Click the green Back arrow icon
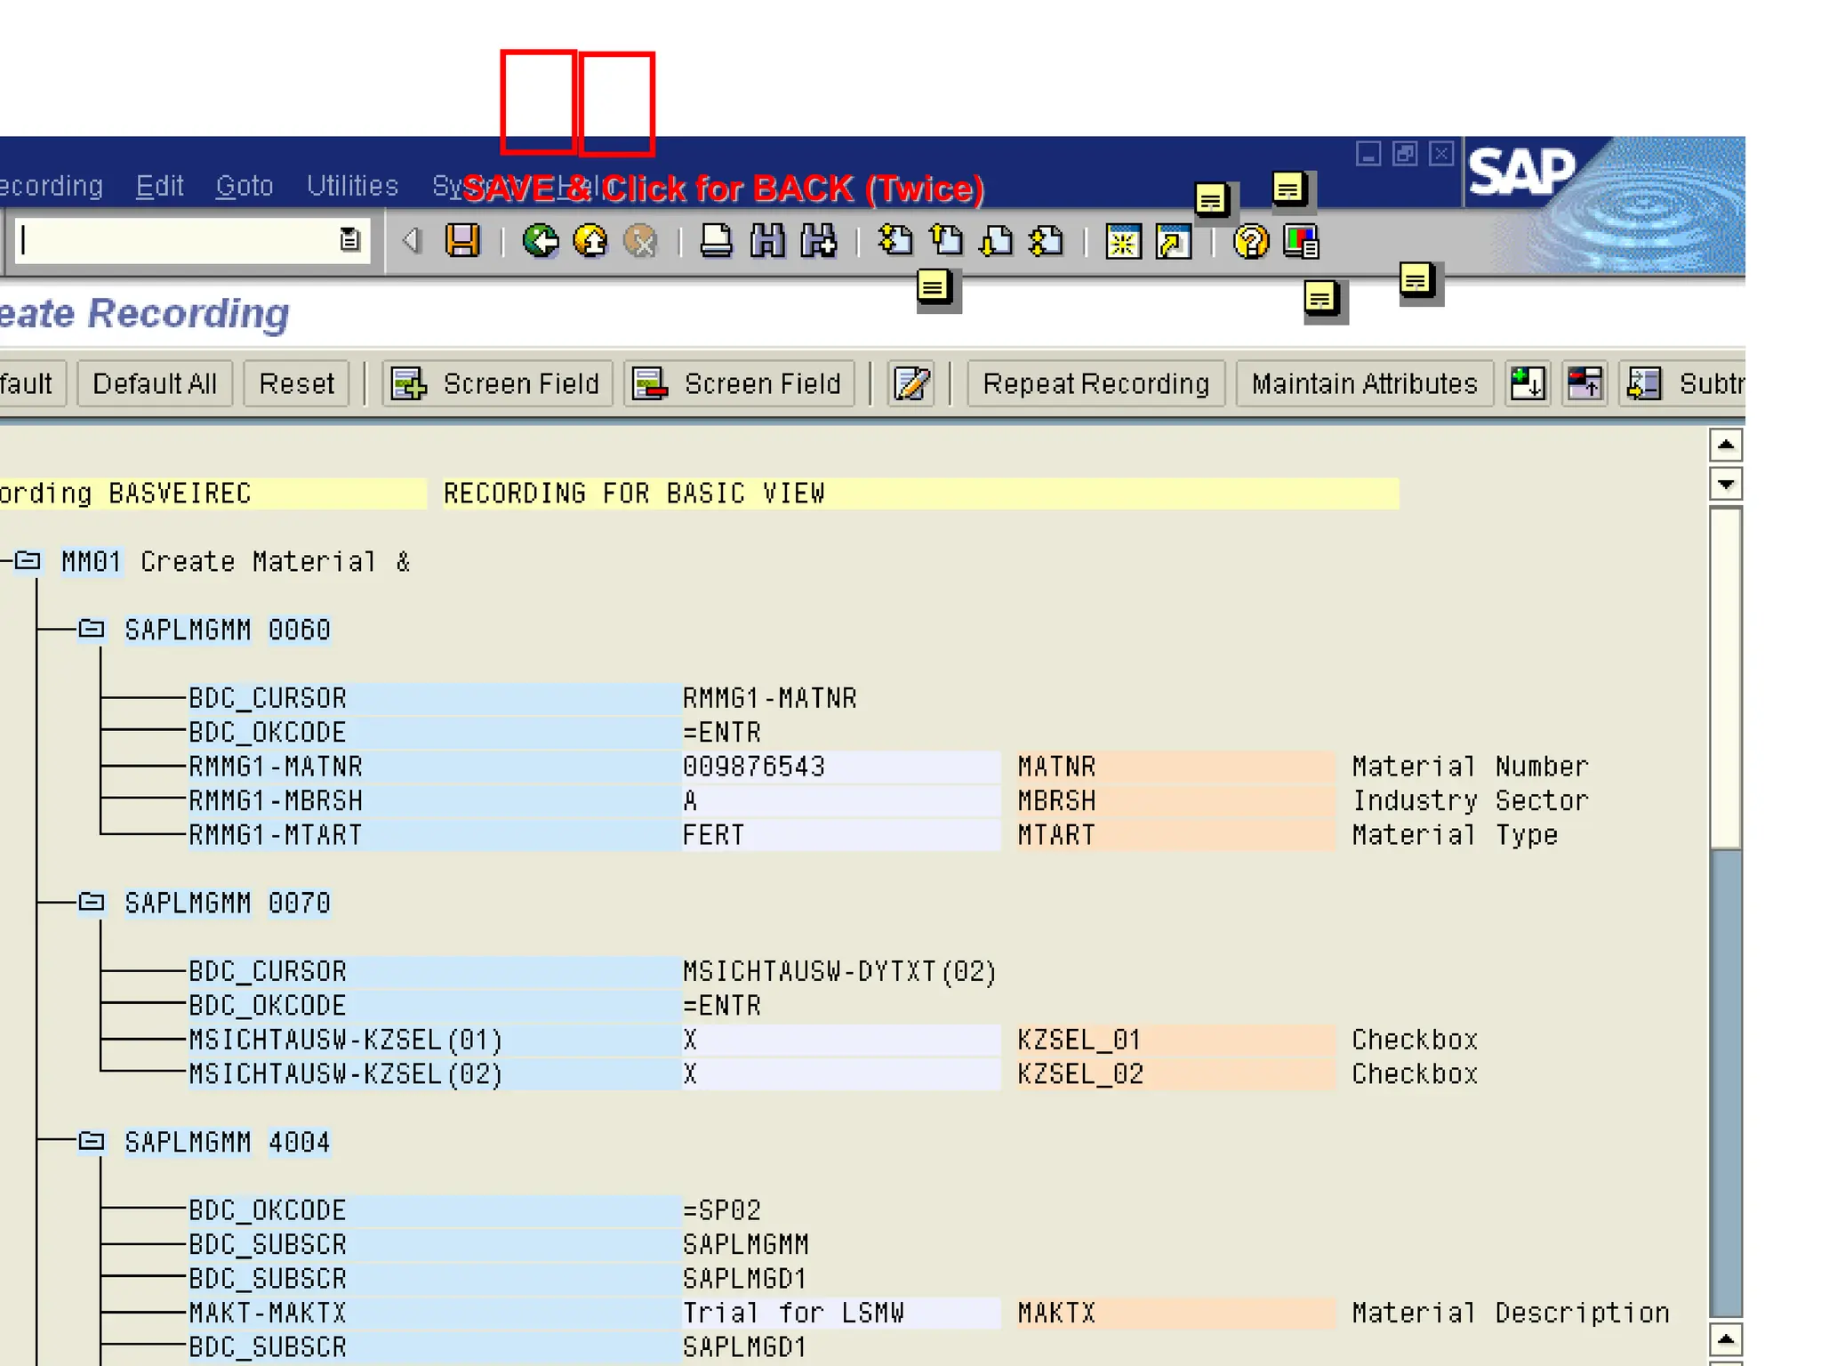 tap(540, 241)
